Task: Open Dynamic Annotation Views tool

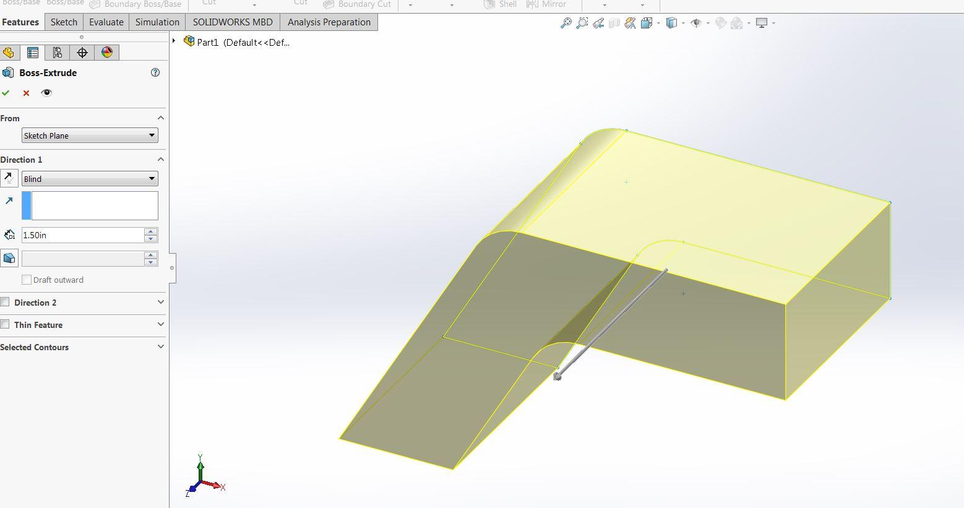Action: click(x=630, y=24)
